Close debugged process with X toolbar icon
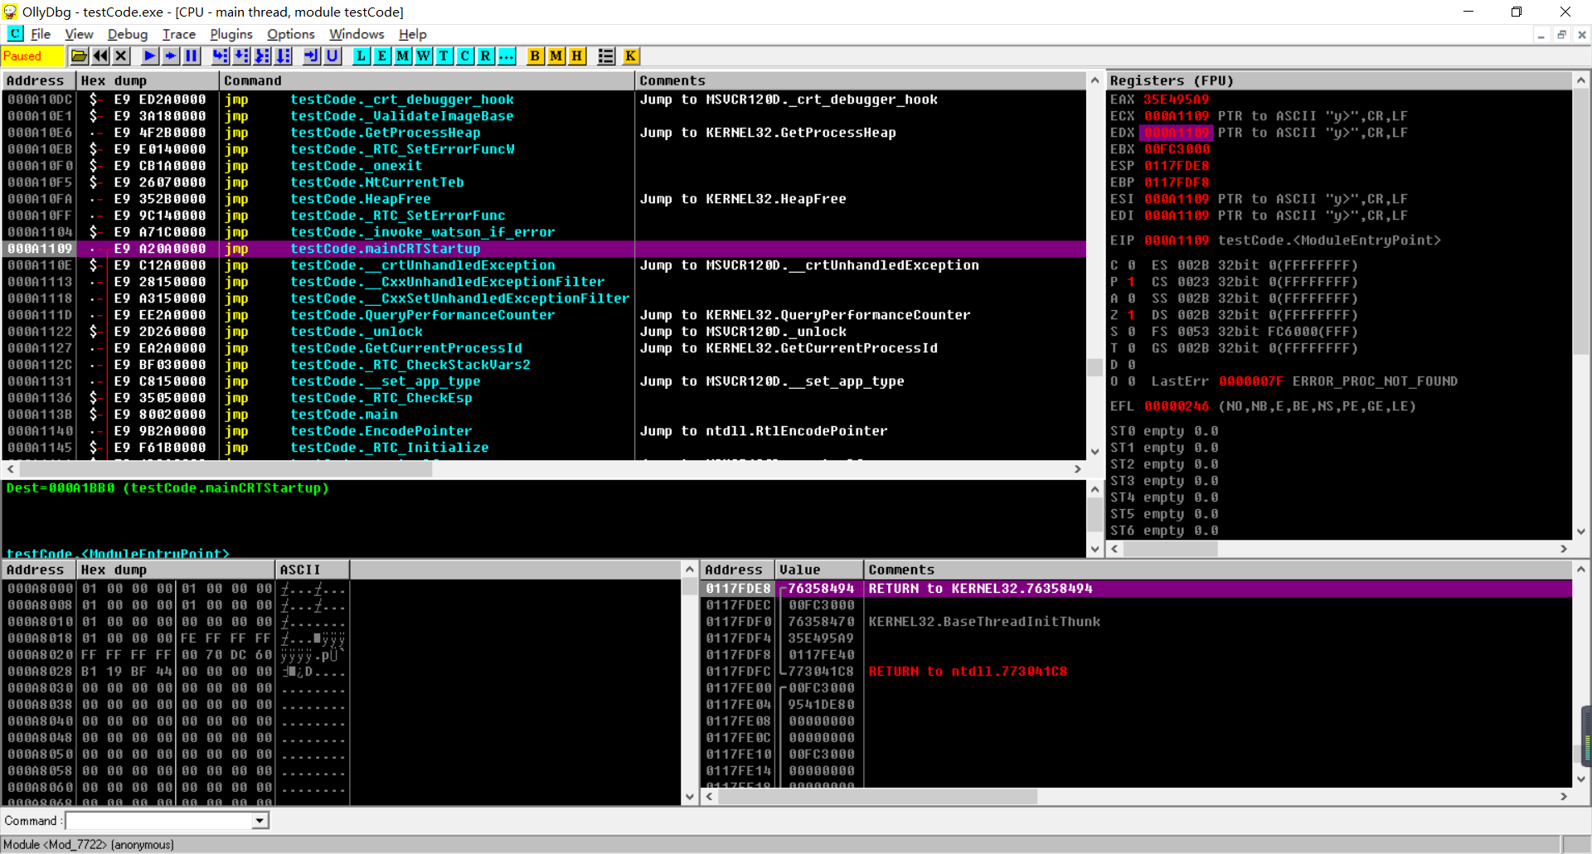Image resolution: width=1592 pixels, height=854 pixels. [121, 56]
